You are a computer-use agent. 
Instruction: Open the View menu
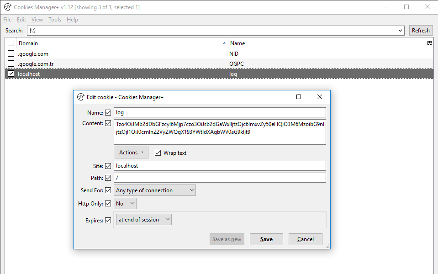(x=37, y=20)
